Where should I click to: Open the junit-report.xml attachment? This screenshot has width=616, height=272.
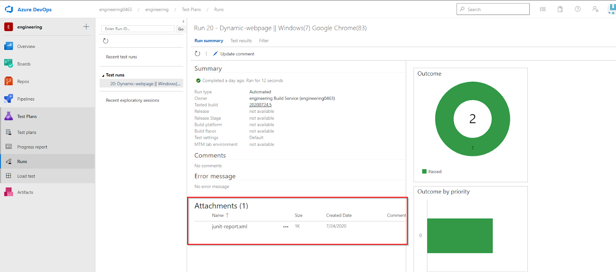click(229, 227)
